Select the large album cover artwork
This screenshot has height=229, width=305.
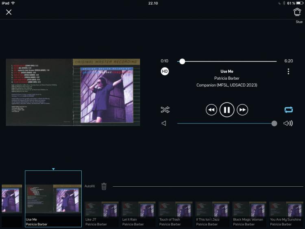pyautogui.click(x=73, y=92)
